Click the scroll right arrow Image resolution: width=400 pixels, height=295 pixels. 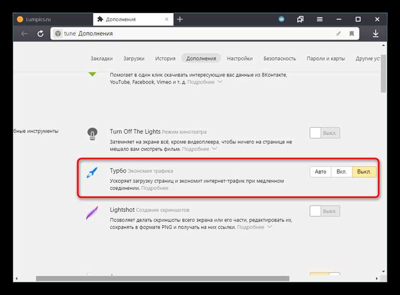(x=377, y=278)
